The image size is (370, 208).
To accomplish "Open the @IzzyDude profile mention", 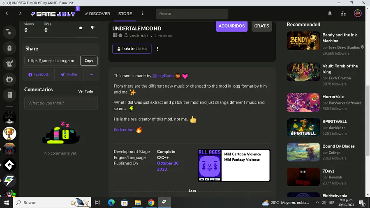I will (x=163, y=76).
